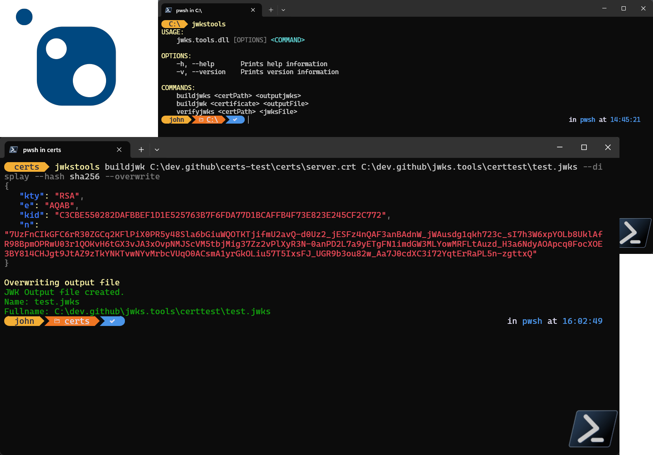The height and width of the screenshot is (455, 653).
Task: Click the "e": "AQAB" line in the JSON output
Action: tap(49, 206)
